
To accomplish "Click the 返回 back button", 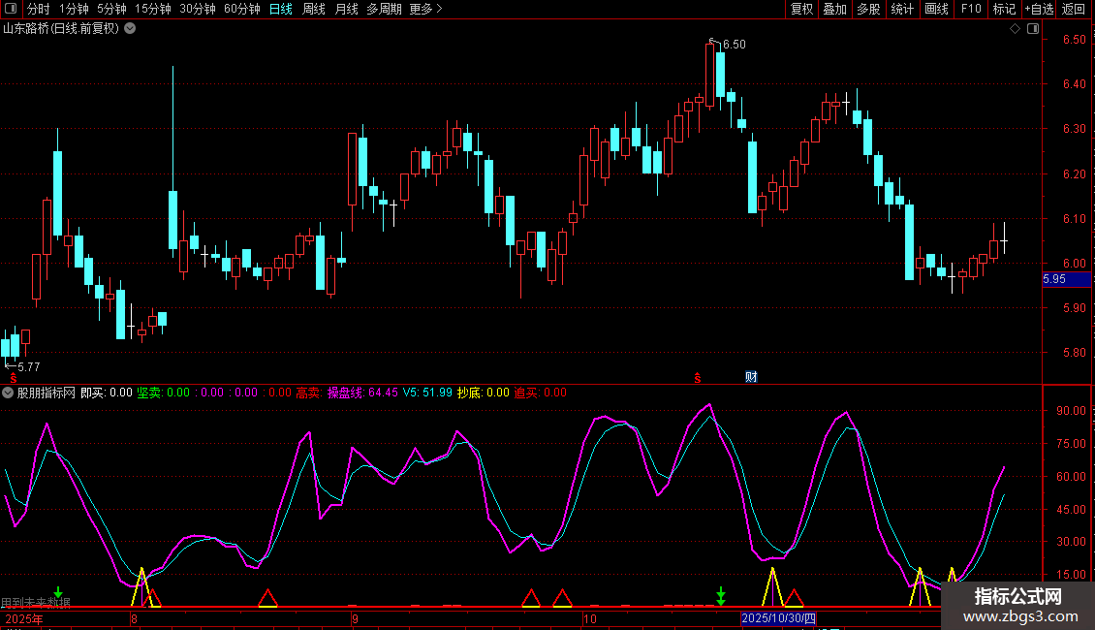I will (x=1074, y=9).
